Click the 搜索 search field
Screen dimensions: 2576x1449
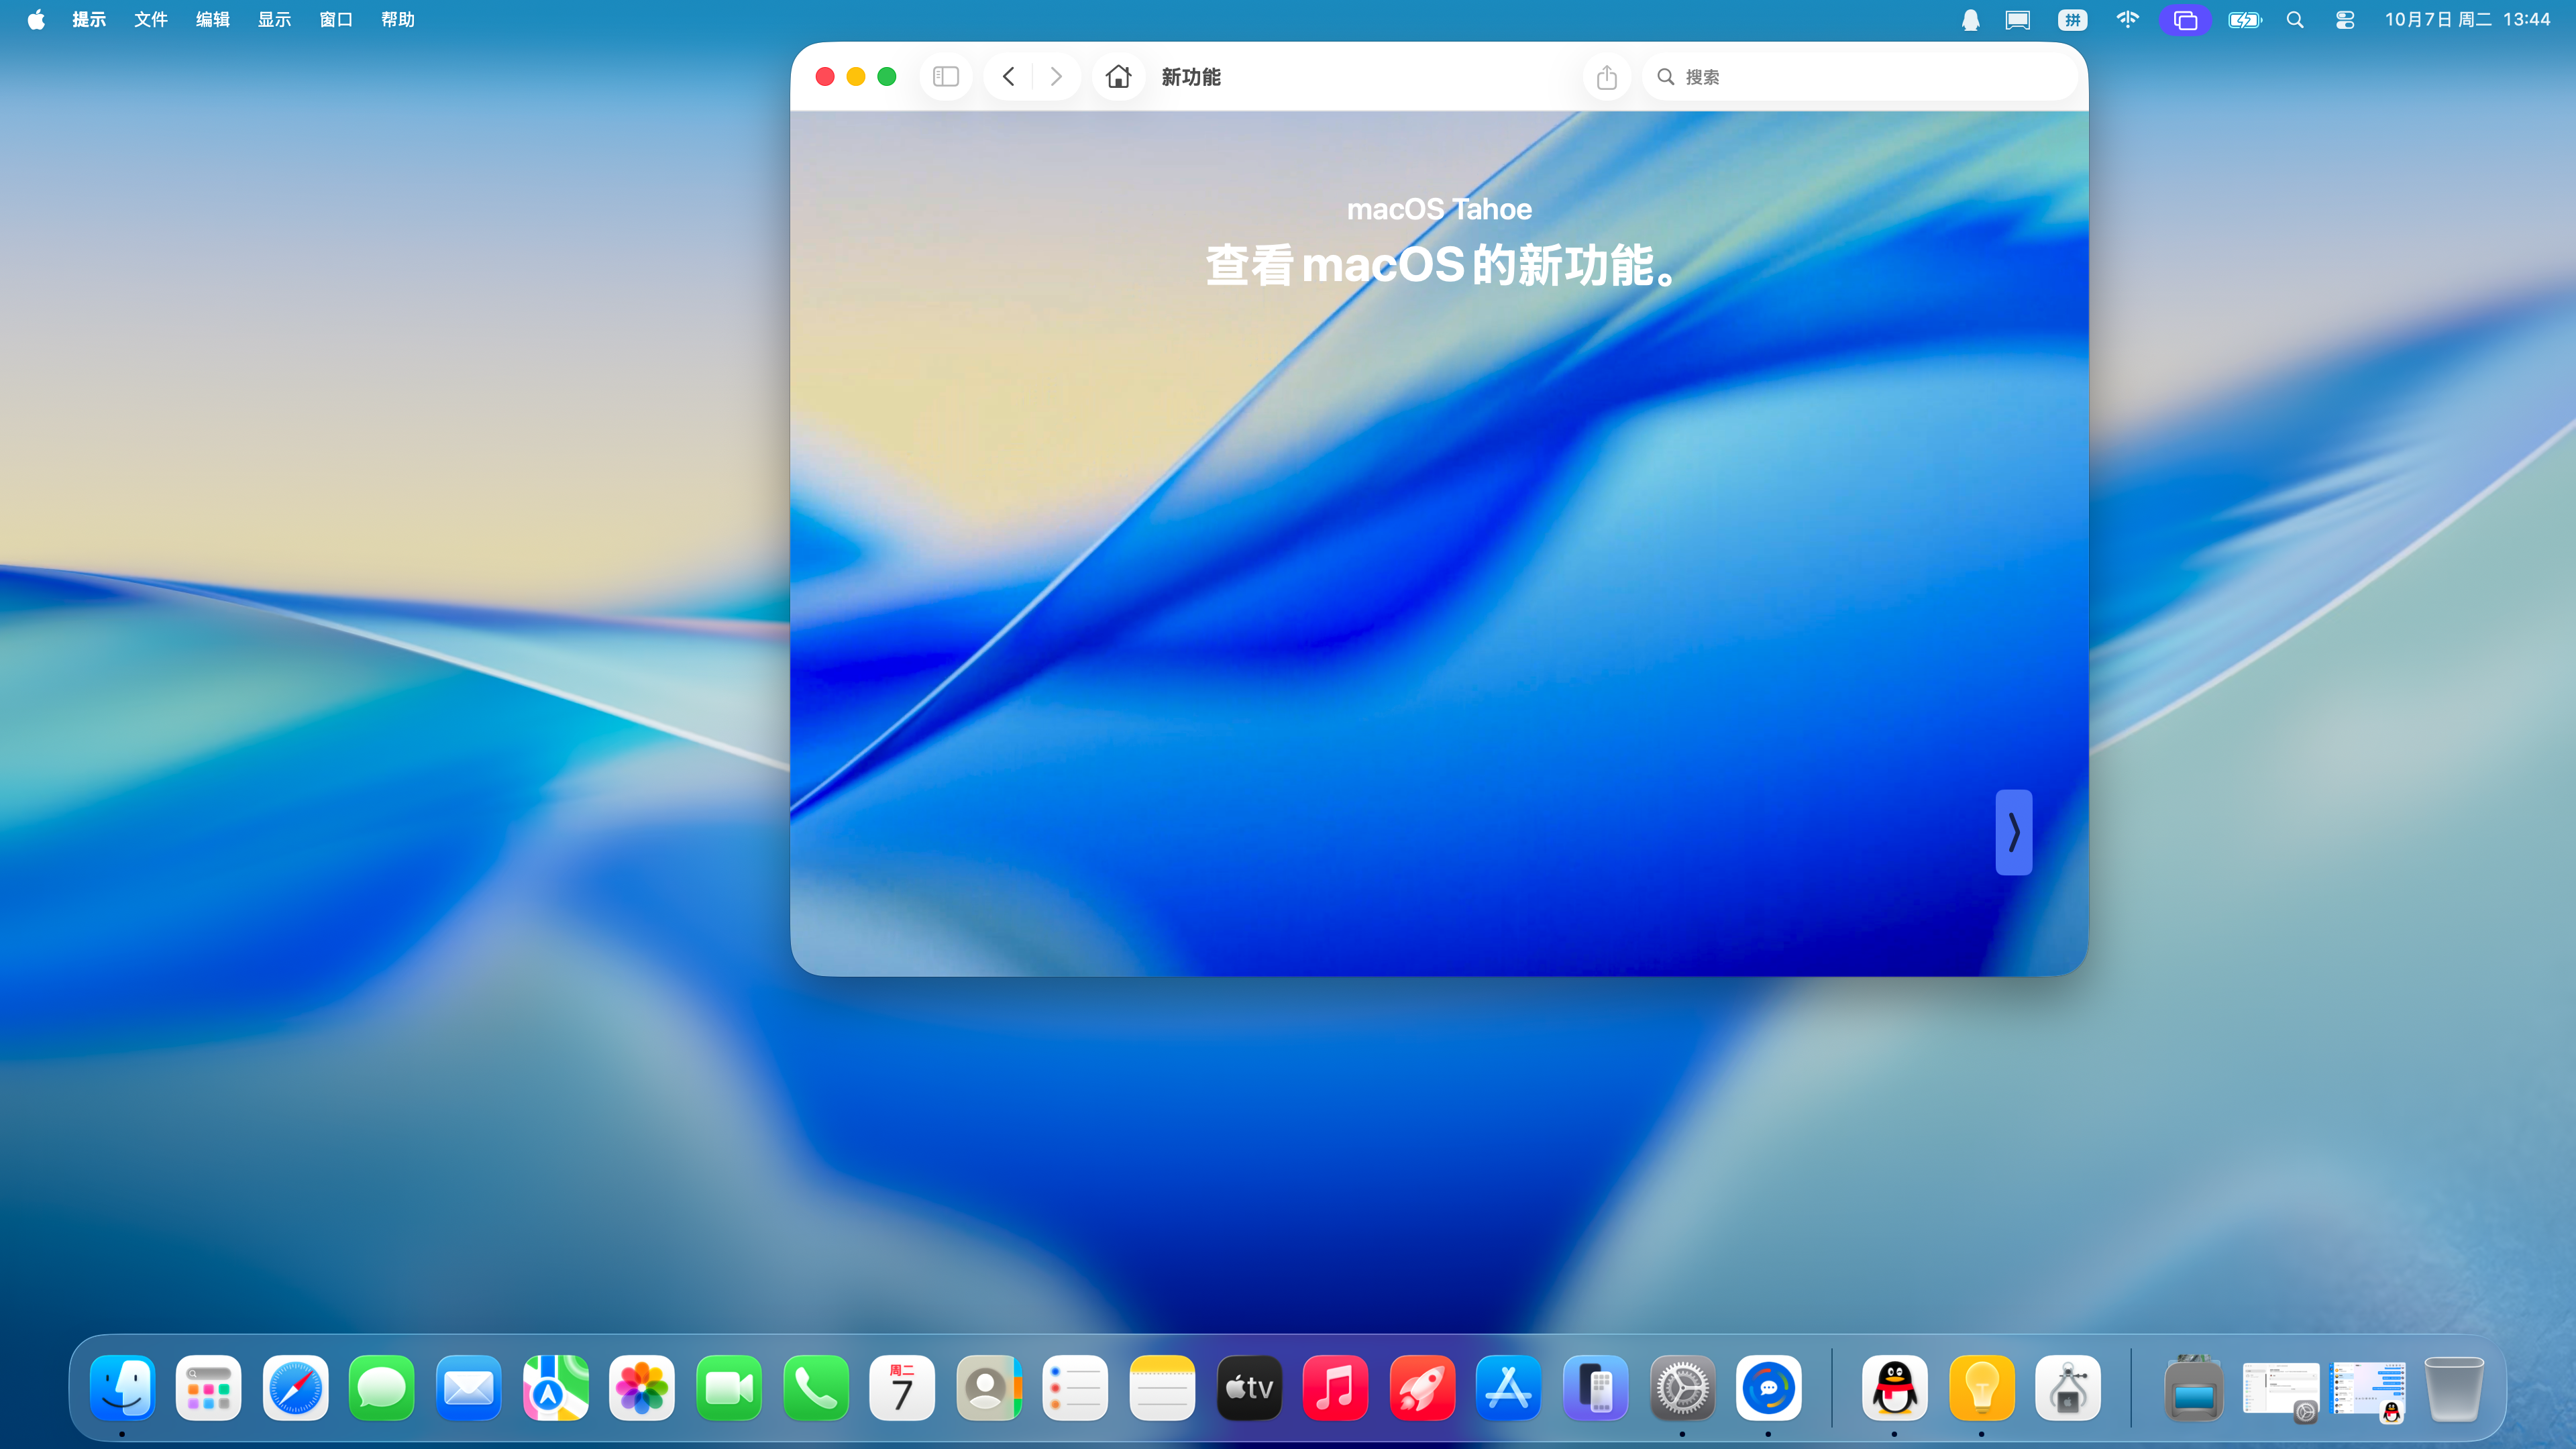(1860, 77)
